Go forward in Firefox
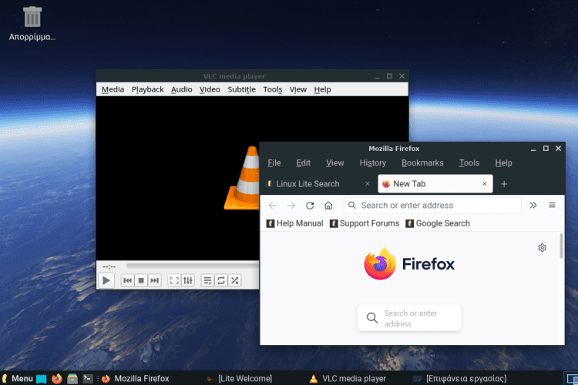This screenshot has height=385, width=578. (291, 206)
